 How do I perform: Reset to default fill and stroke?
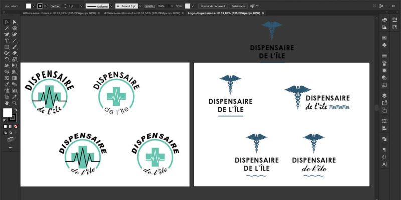pos(5,120)
